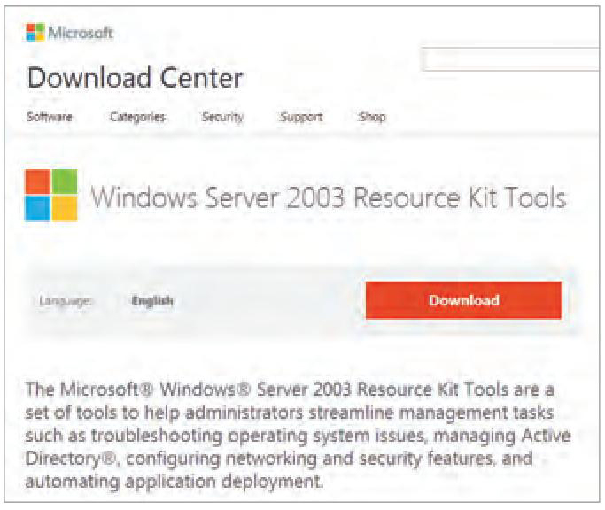Click the description paragraph about Resource Kit Tools
Screen dimensions: 605x510
(x=298, y=435)
